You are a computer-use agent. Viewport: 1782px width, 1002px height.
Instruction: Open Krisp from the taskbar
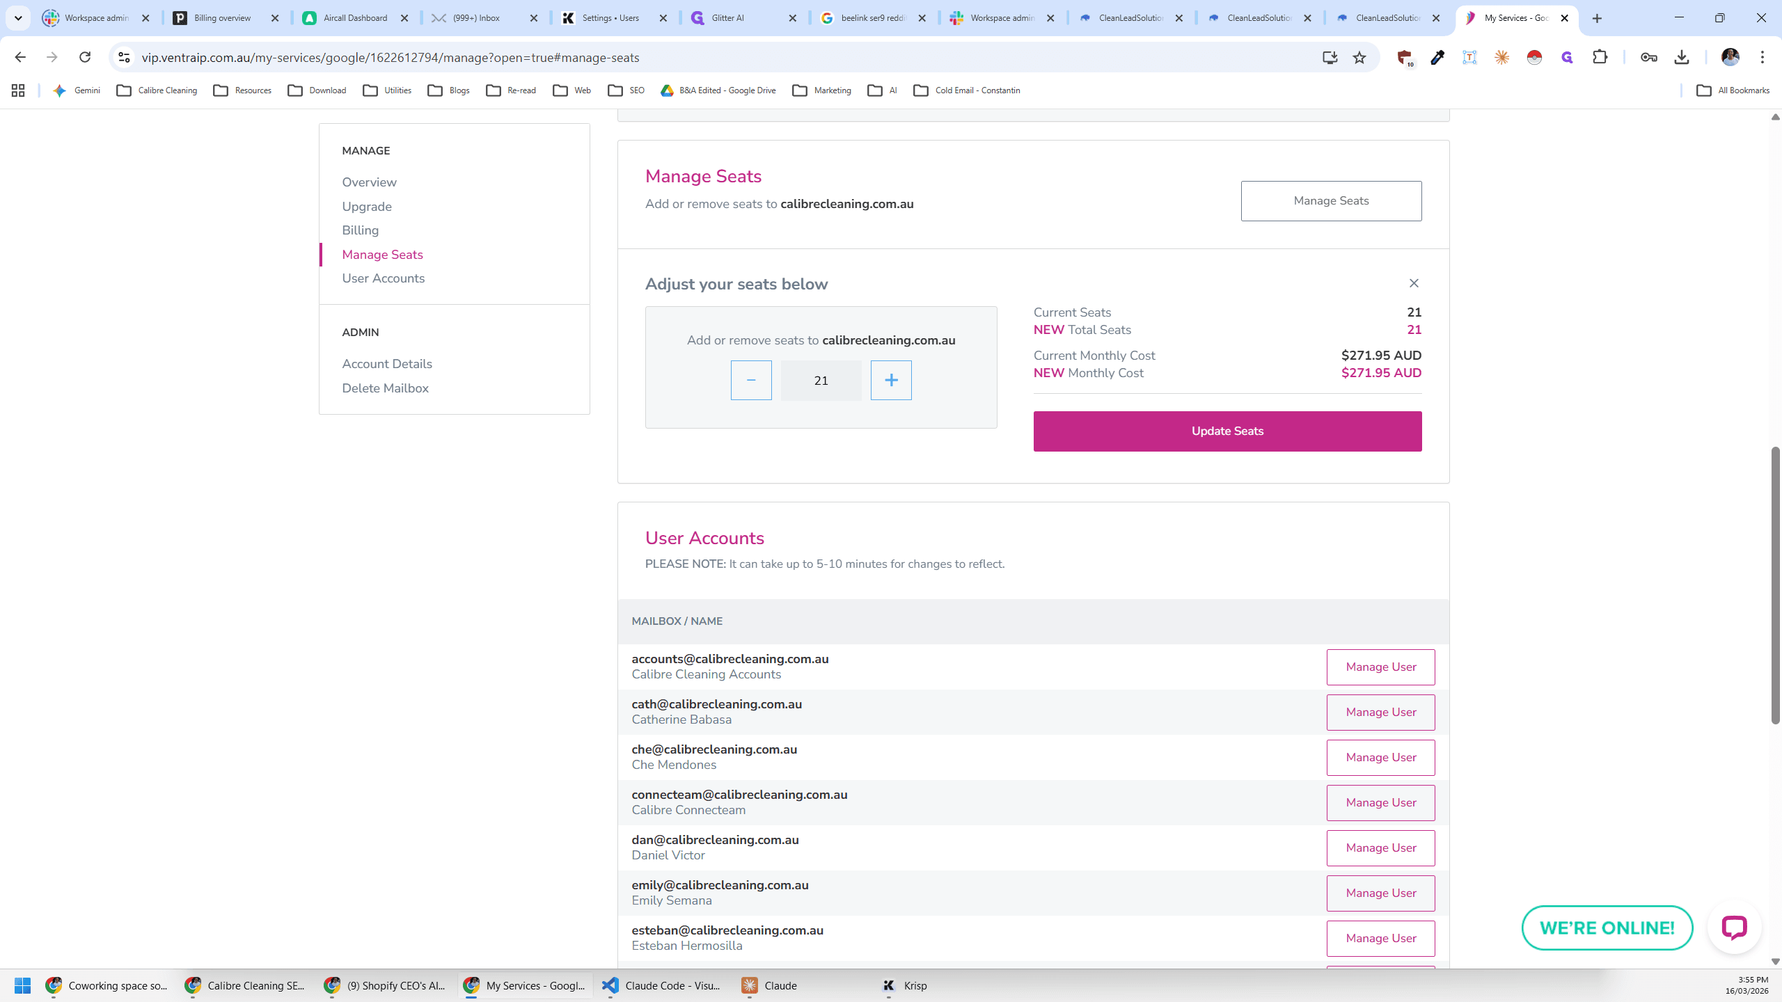[905, 985]
